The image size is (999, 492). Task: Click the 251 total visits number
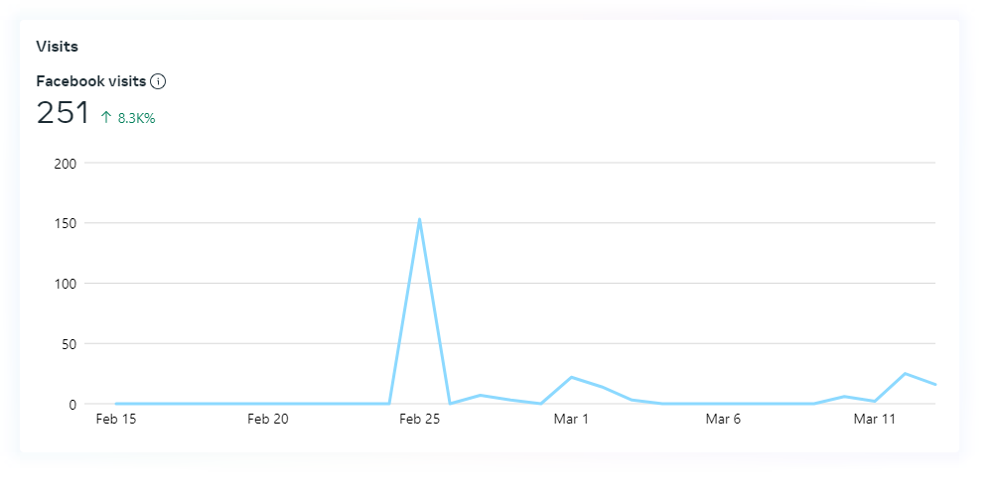(x=63, y=113)
